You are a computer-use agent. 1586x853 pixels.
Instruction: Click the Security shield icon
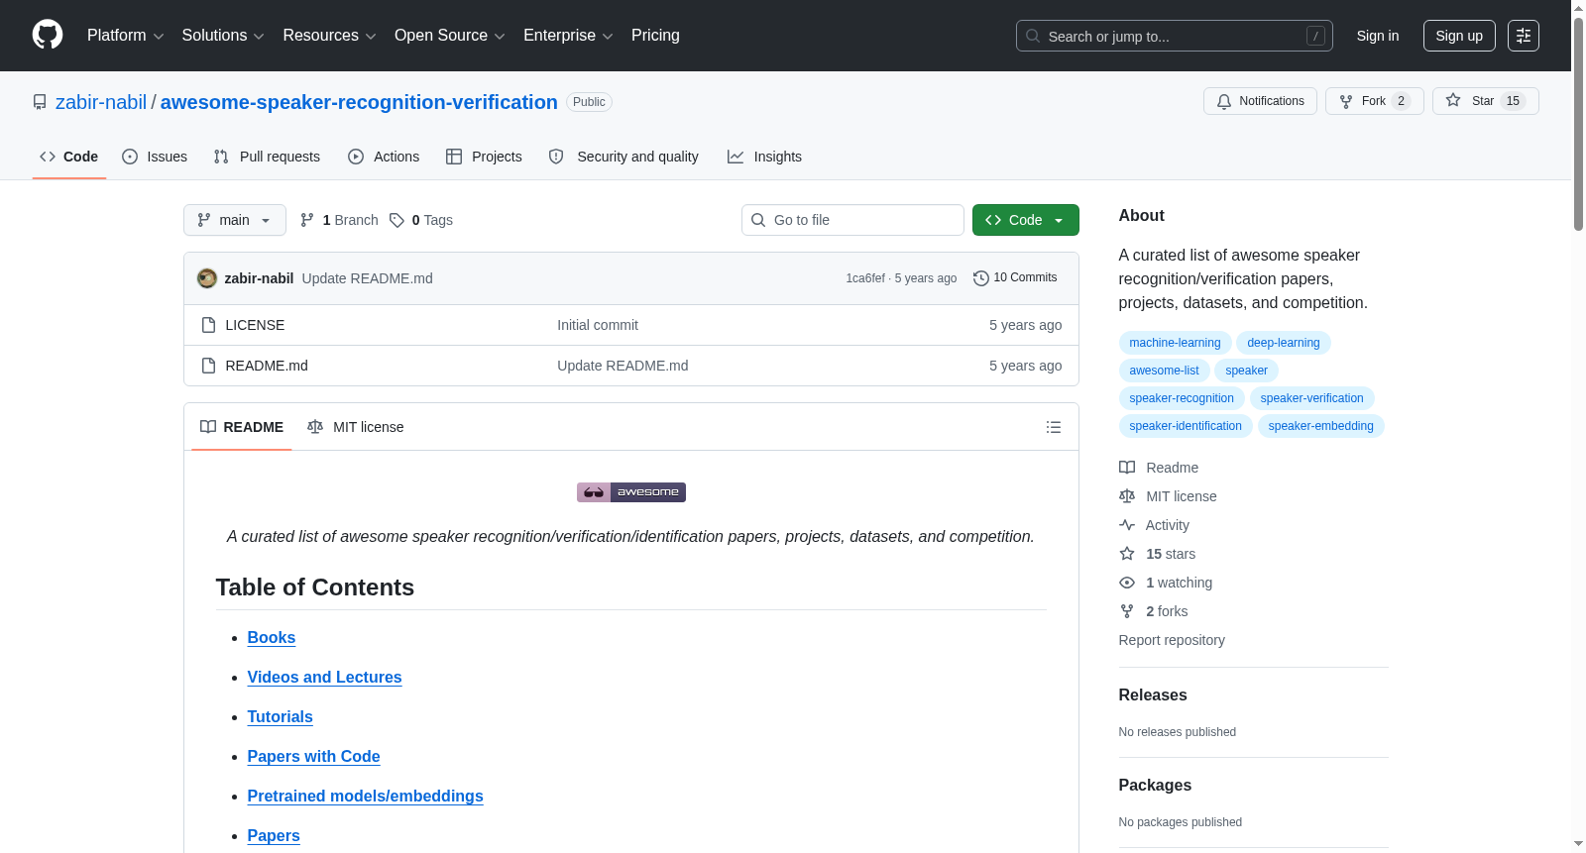click(556, 157)
